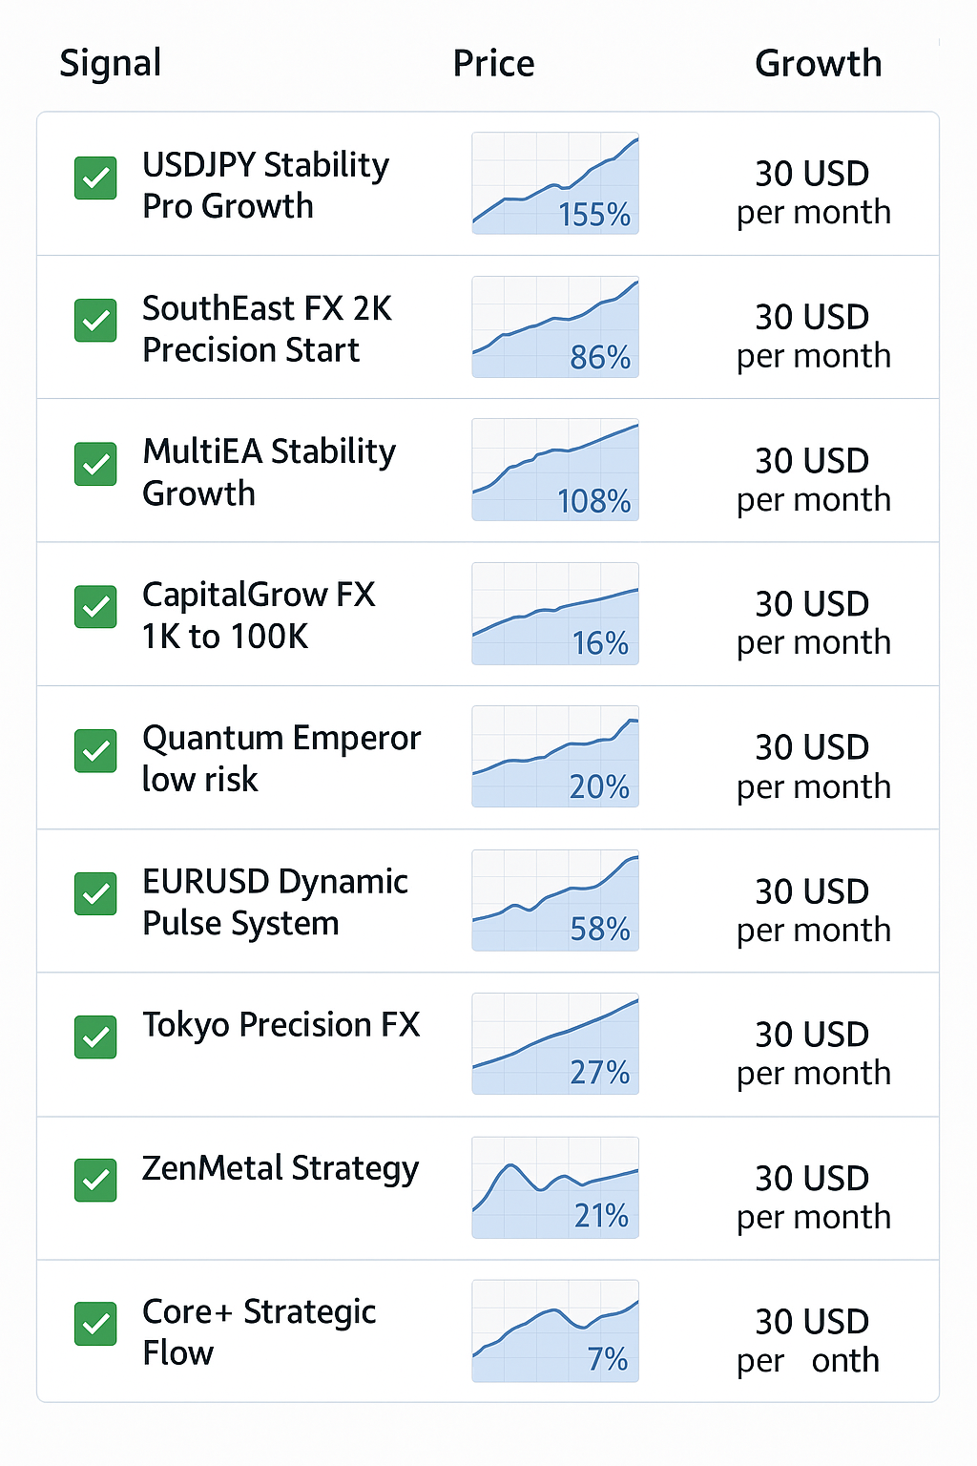Toggle the EURUSD Dynamic Pulse System checkbox
977x1466 pixels.
coord(95,894)
